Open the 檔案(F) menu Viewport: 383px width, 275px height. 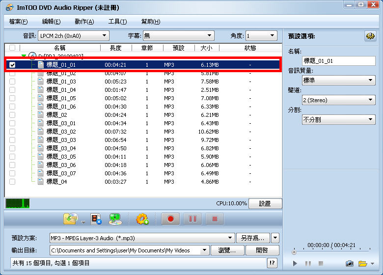18,22
